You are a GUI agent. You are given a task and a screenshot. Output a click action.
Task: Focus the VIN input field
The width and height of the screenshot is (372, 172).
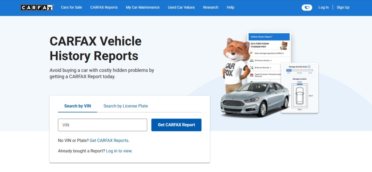pyautogui.click(x=102, y=125)
